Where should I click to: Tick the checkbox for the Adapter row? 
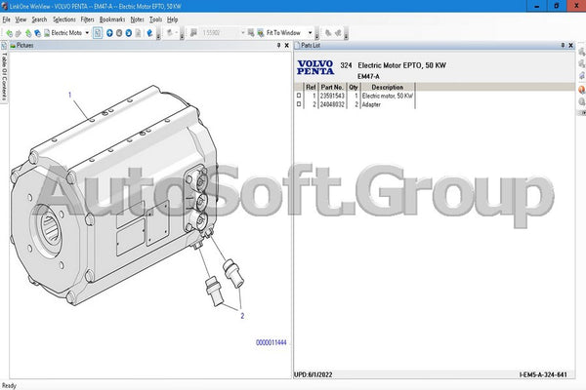click(x=299, y=104)
